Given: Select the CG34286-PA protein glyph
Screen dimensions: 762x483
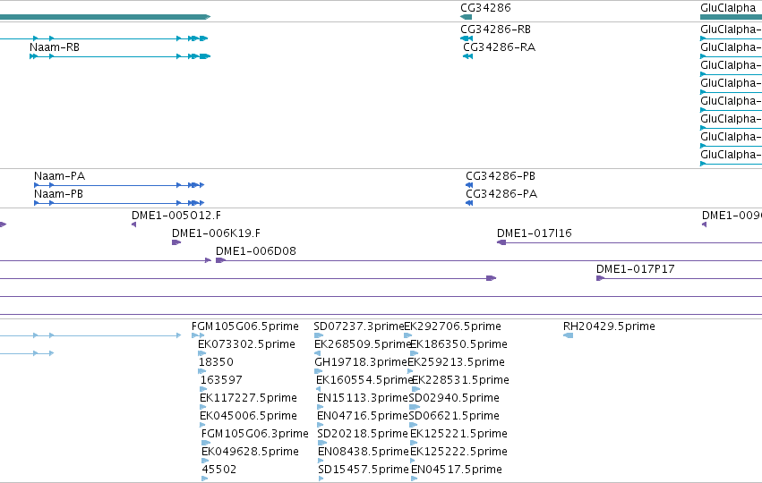Looking at the screenshot, I should (x=469, y=203).
